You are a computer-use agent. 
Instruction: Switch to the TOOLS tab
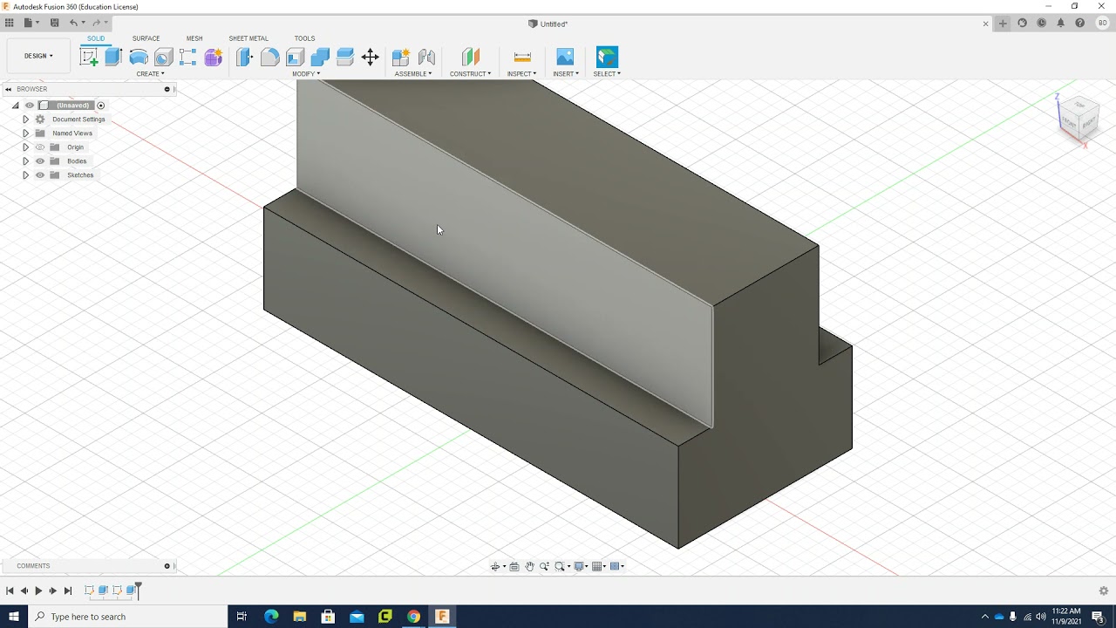[304, 38]
